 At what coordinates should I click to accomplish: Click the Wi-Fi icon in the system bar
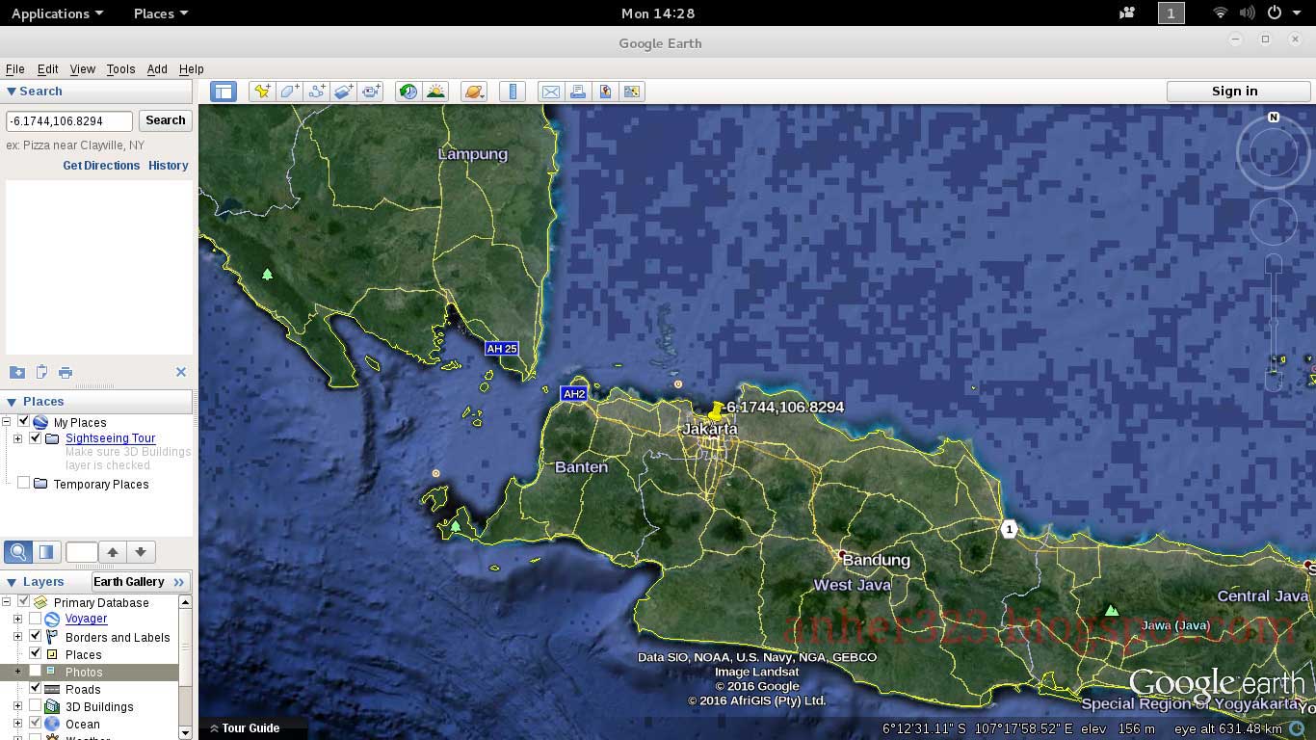click(1221, 13)
